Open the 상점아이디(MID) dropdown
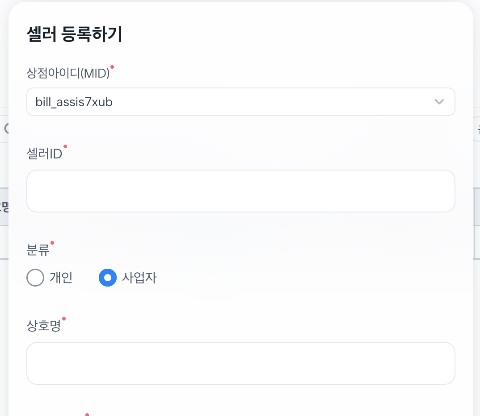The height and width of the screenshot is (416, 480). (240, 102)
